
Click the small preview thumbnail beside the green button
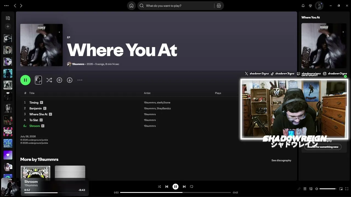point(38,80)
